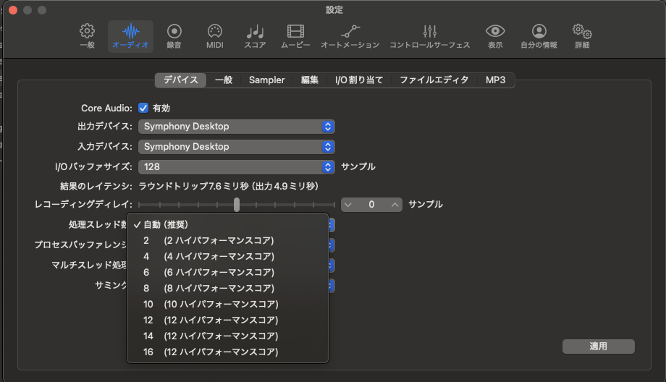Select 8 ハイパフォーマンスコア menu option
666x382 pixels.
click(x=208, y=288)
